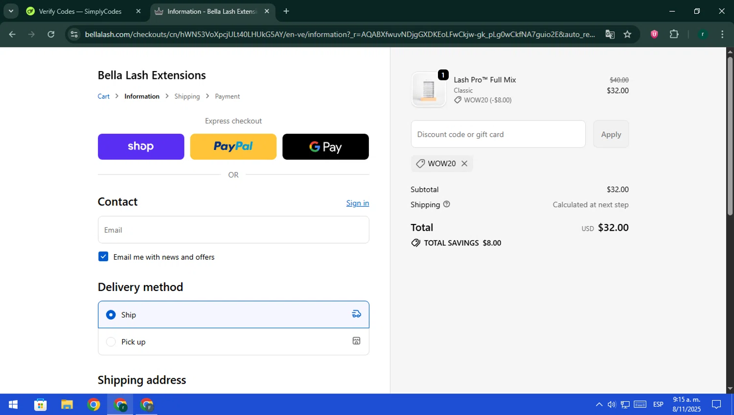
Task: Check out with Google Pay button
Action: tap(325, 146)
